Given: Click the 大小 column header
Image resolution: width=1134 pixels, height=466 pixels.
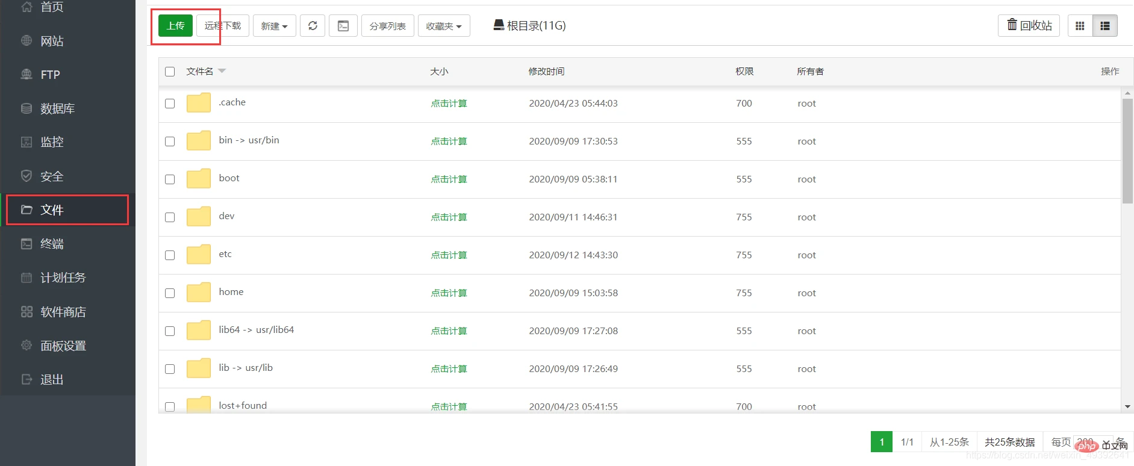Looking at the screenshot, I should tap(439, 72).
